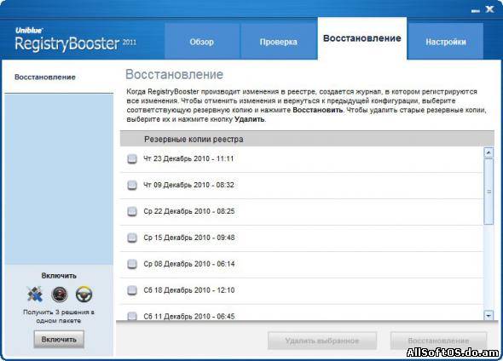
Task: Select the Ср 15 Декабрь 2010 checkbox
Action: pyautogui.click(x=132, y=238)
